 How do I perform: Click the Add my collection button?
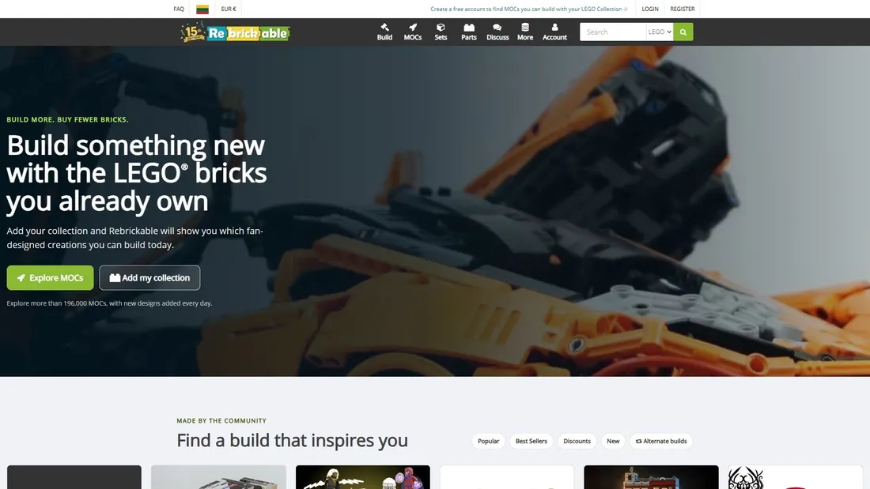[x=149, y=278]
